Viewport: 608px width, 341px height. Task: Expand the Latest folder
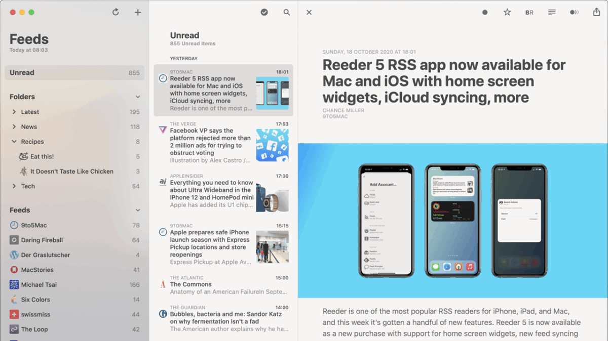14,112
